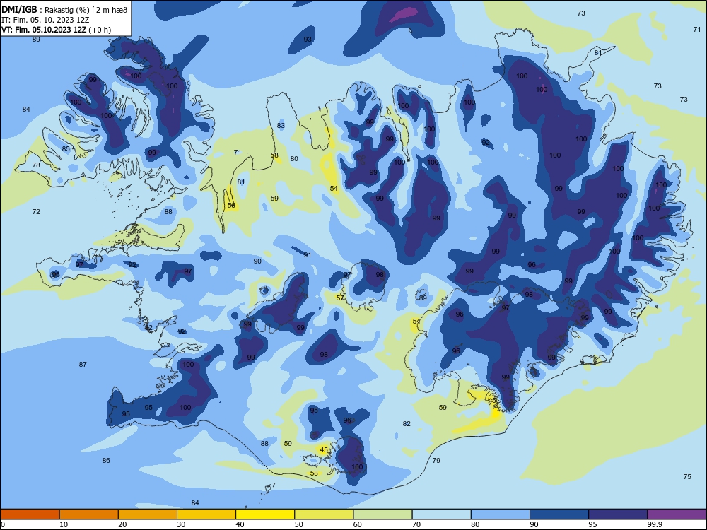Click the amber 20–30 legend swatch
Screen dimensions: 707x530
tap(148, 514)
